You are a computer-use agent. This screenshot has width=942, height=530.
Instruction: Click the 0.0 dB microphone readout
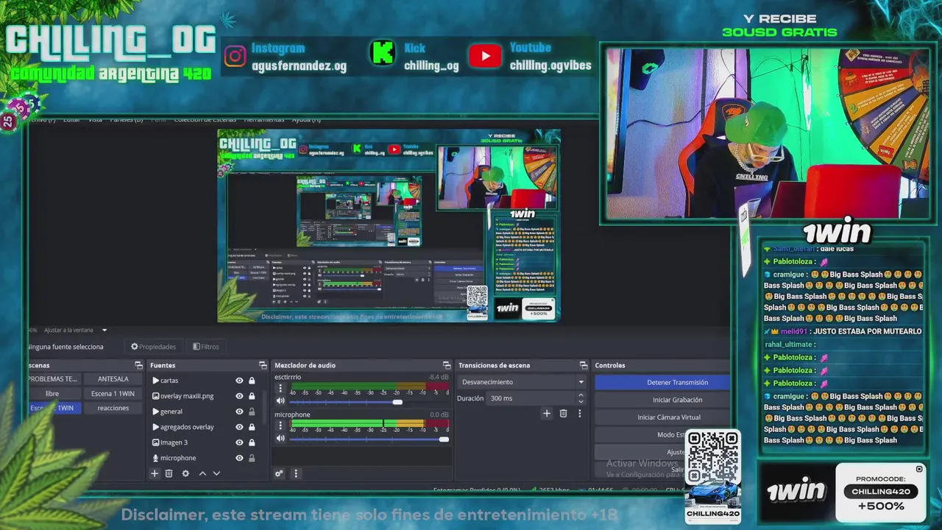(x=439, y=414)
